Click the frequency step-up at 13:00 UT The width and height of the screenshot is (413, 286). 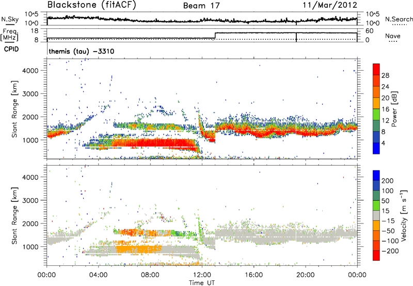(215, 36)
